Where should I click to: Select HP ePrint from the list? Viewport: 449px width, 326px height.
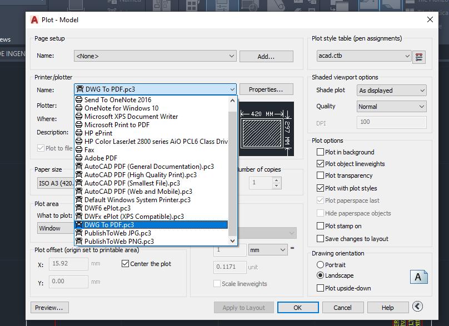click(151, 133)
